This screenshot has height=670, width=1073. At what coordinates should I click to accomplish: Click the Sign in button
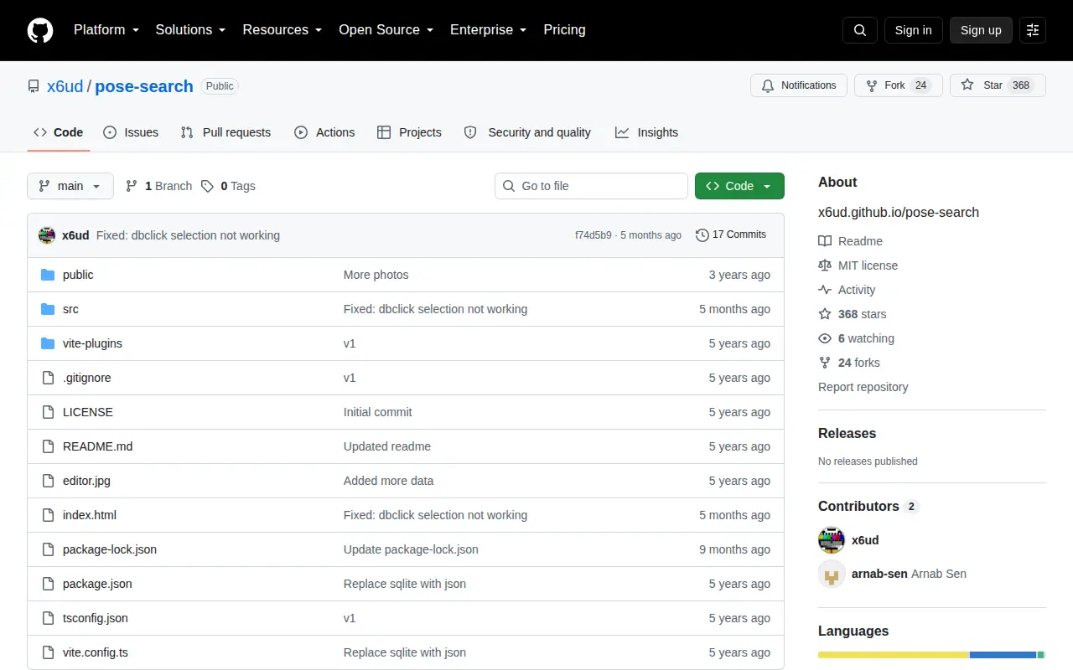pos(913,30)
